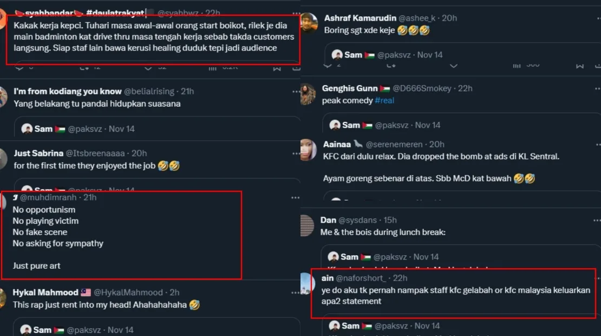601x336 pixels.
Task: Like Ashraf Kamarudin's reply with the heart icon
Action: click(454, 66)
